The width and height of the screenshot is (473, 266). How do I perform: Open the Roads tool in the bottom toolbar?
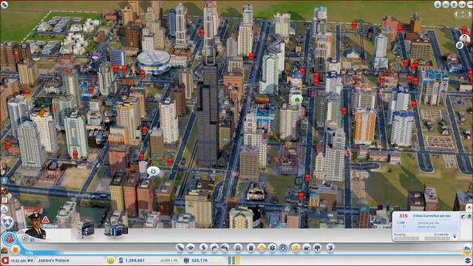click(x=180, y=248)
